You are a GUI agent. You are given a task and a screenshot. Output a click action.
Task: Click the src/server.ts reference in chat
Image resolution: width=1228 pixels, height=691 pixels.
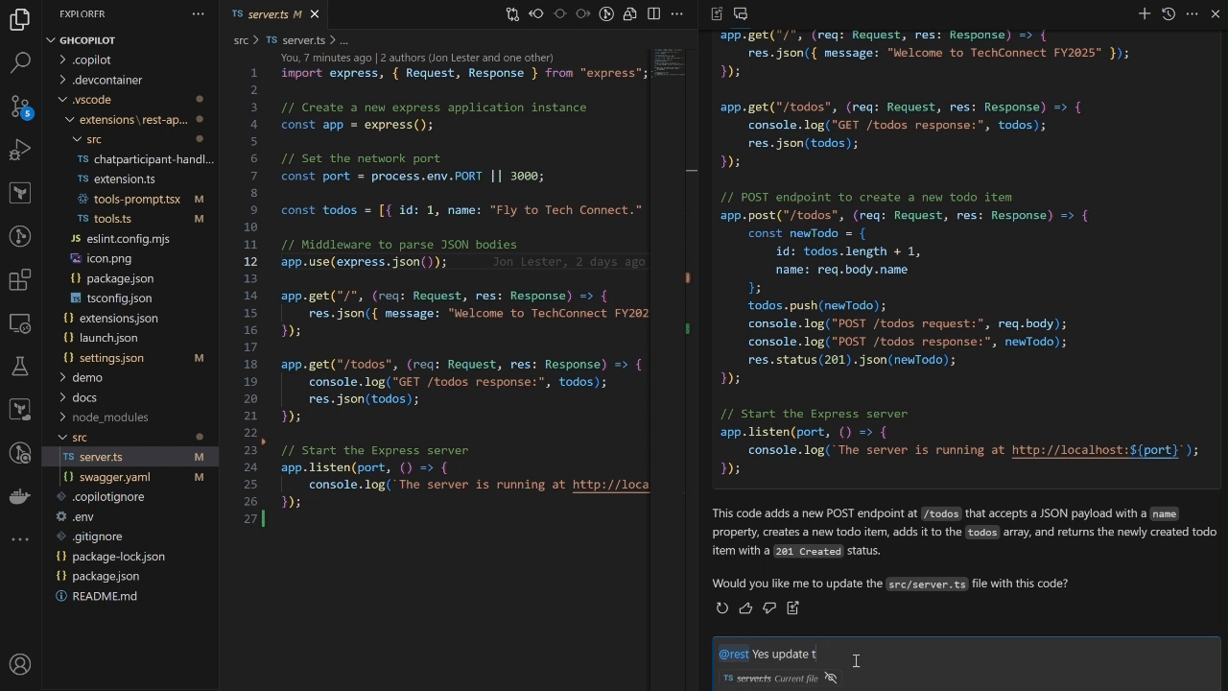point(927,584)
